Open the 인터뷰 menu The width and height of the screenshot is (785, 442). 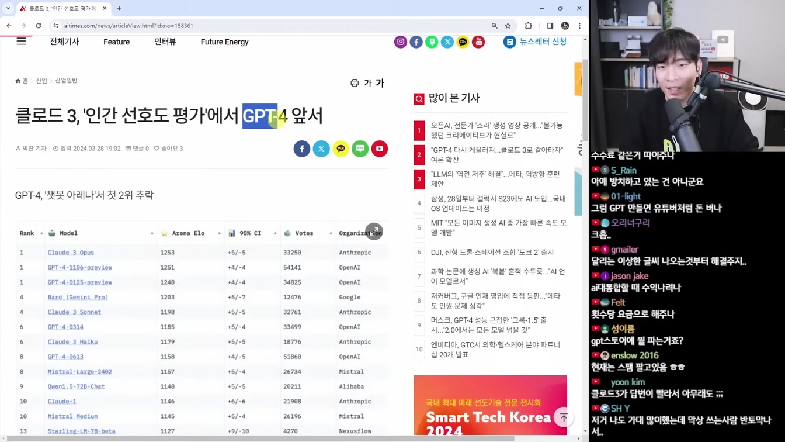click(x=165, y=42)
